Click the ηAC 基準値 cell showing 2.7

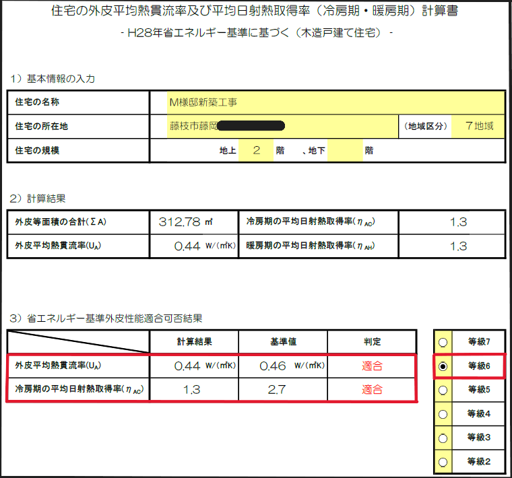tap(283, 390)
